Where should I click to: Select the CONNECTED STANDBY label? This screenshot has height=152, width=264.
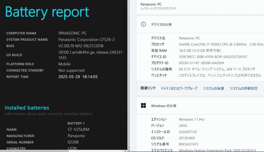25,71
